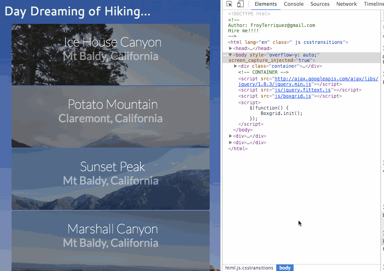This screenshot has height=271, width=384.
Task: Activate the inspect element cursor icon
Action: (x=229, y=4)
